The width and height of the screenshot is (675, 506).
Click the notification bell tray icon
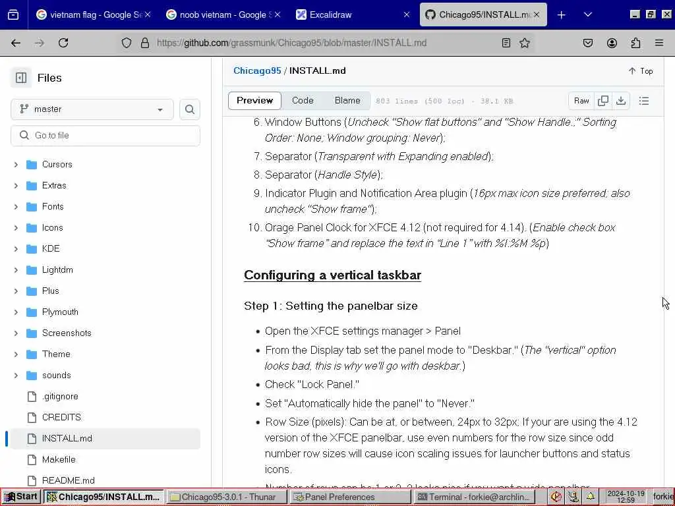pos(591,497)
